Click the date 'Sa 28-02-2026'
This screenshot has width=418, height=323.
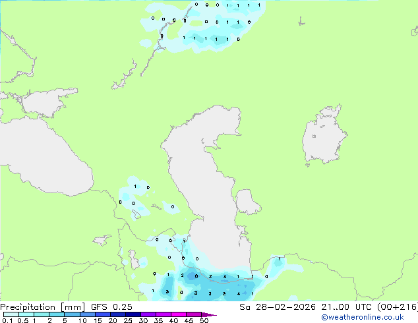coord(278,307)
